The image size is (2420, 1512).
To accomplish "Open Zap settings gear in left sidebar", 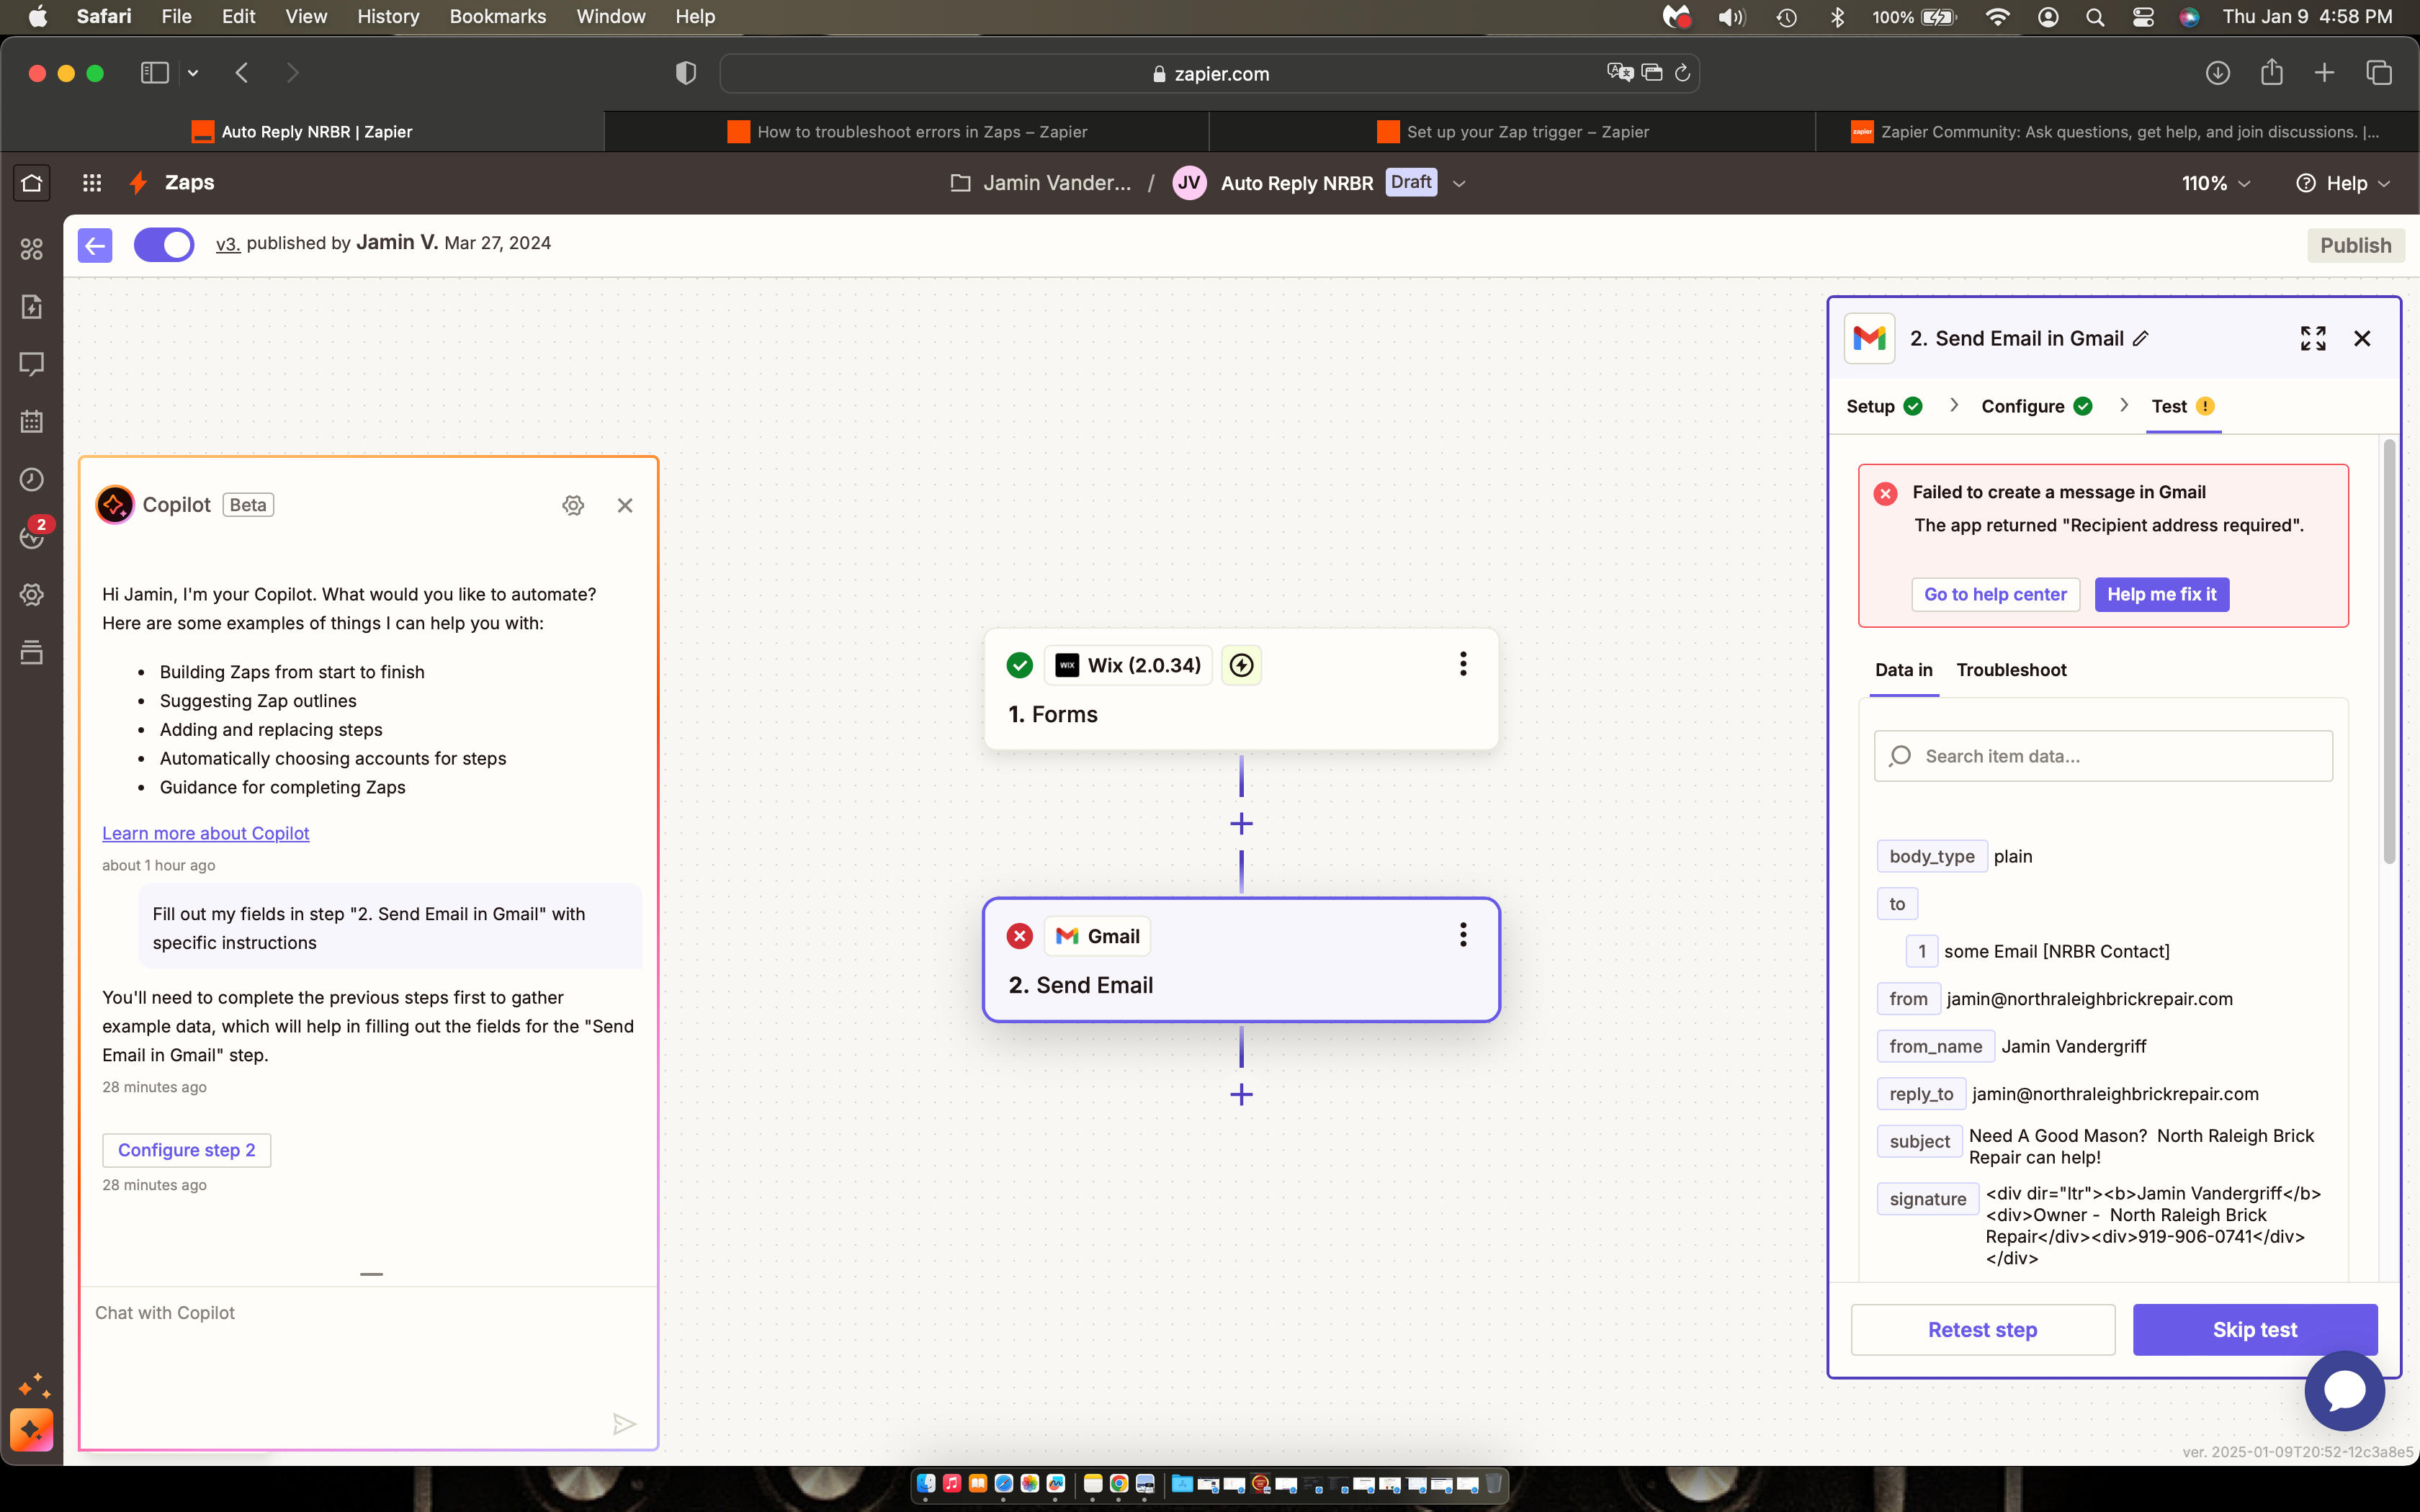I will pos(32,595).
